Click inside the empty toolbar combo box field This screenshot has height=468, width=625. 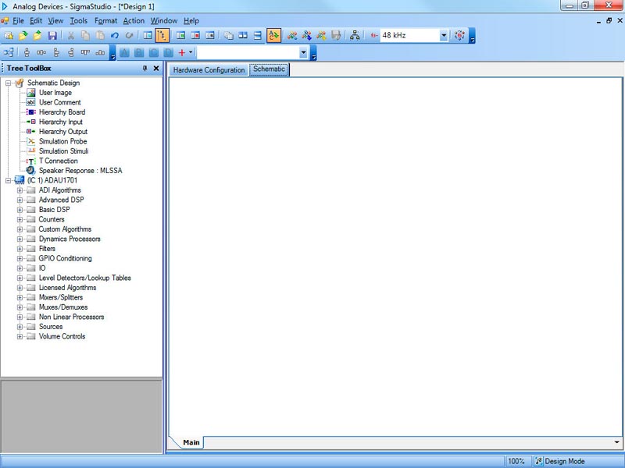248,52
